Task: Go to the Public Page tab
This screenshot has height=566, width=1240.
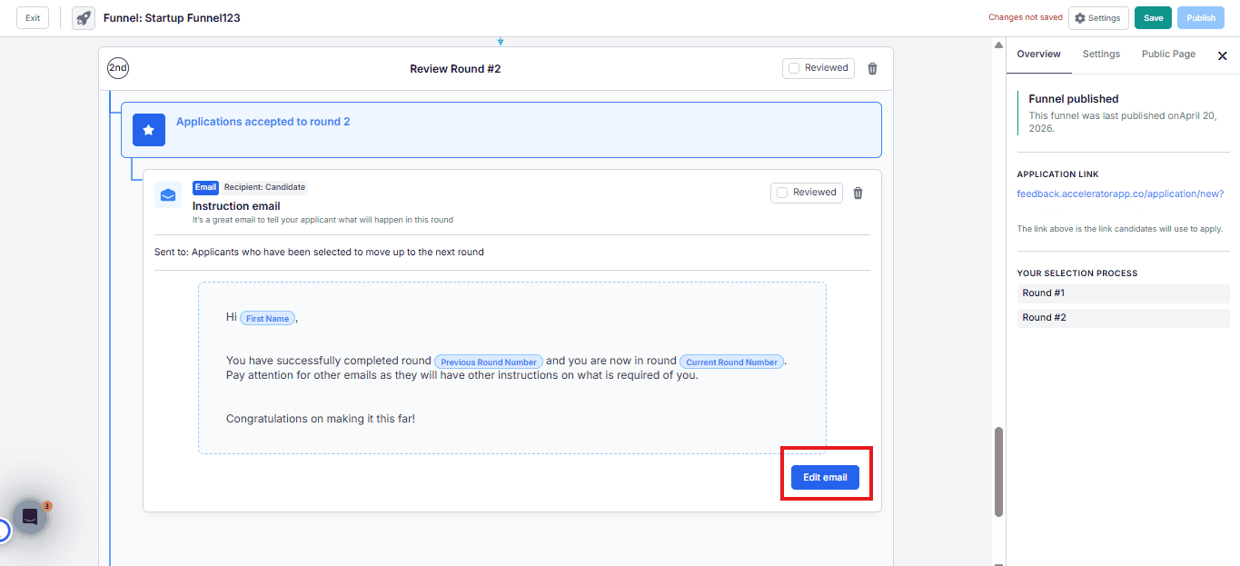Action: pos(1168,55)
